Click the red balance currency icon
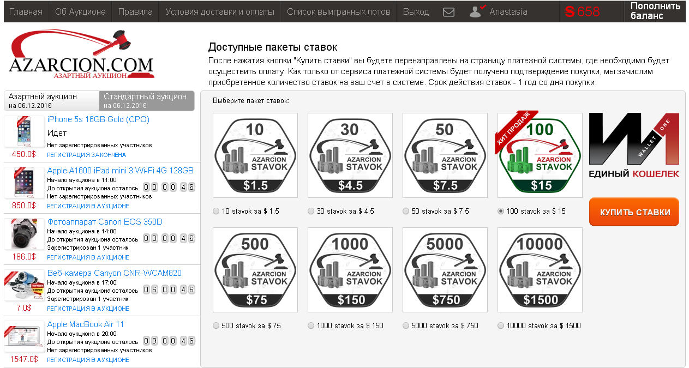This screenshot has width=689, height=368. [x=570, y=11]
